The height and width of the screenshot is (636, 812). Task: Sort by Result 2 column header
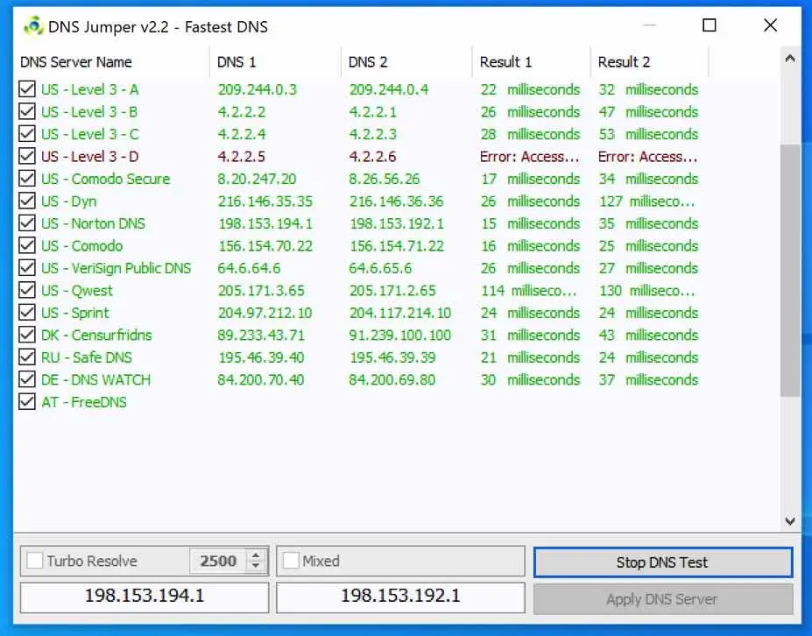click(x=649, y=62)
